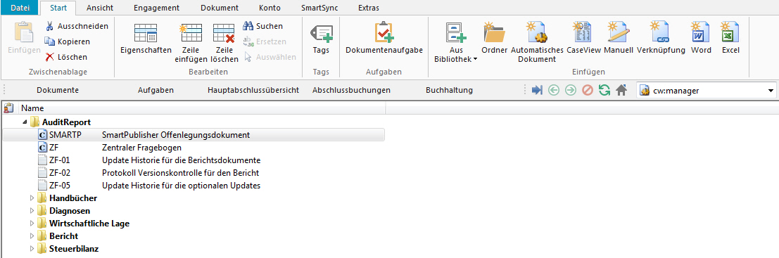Image resolution: width=779 pixels, height=258 pixels.
Task: Select the AuditReport folder label
Action: click(67, 122)
